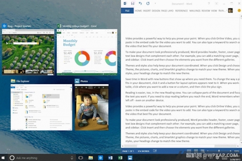Viewport: 242px width, 161px height.
Task: Switch to the PAGE LAYOUT ribbon tab
Action: pos(167,10)
